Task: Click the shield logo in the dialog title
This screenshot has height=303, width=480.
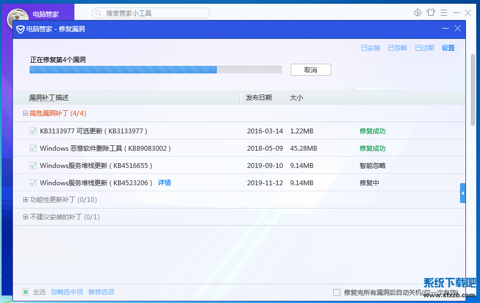Action: point(20,30)
